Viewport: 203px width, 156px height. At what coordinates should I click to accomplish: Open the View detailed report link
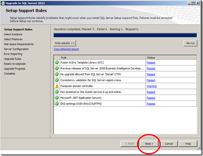[66, 49]
